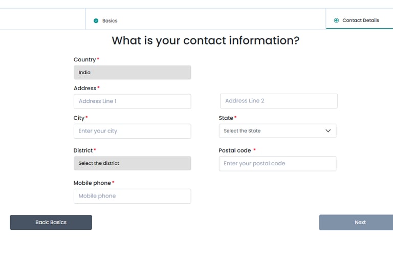Click the Enter your city field
Screen dimensions: 393x262
click(132, 131)
